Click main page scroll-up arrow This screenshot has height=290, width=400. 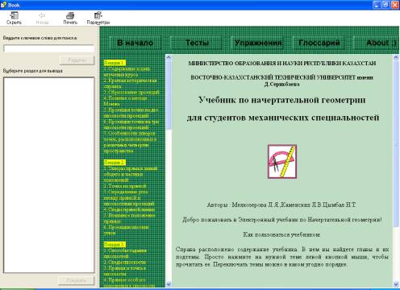point(396,57)
